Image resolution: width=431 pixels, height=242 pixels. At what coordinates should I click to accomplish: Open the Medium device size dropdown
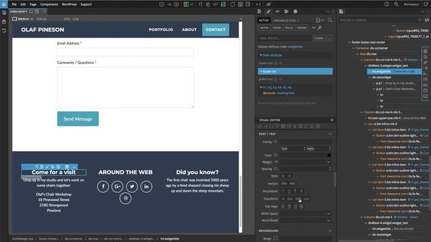(22, 19)
